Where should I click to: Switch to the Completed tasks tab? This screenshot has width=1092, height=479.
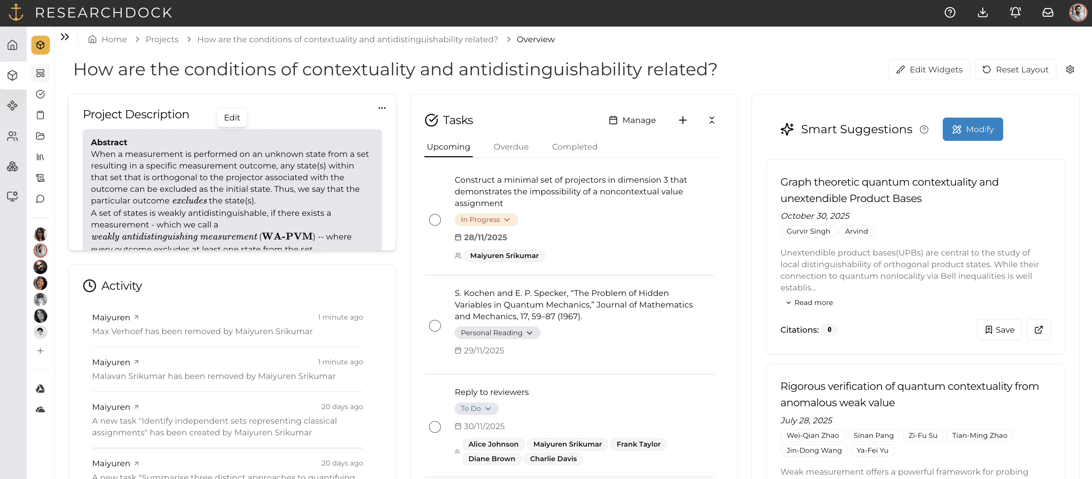(574, 147)
